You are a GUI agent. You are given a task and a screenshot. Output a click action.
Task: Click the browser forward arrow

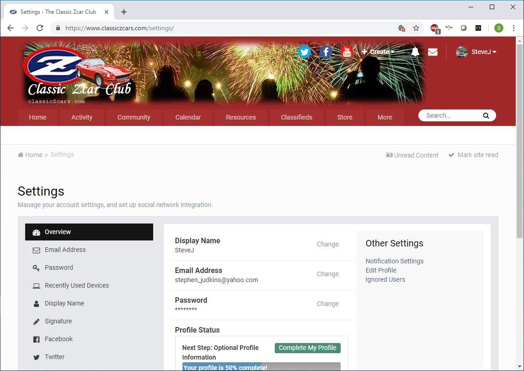(25, 28)
